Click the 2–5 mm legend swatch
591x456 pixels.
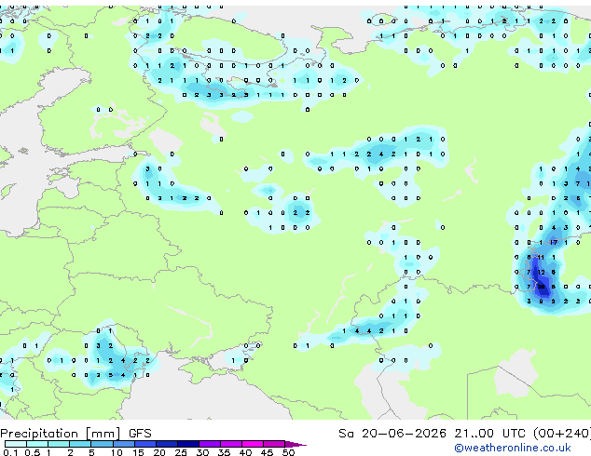point(80,444)
